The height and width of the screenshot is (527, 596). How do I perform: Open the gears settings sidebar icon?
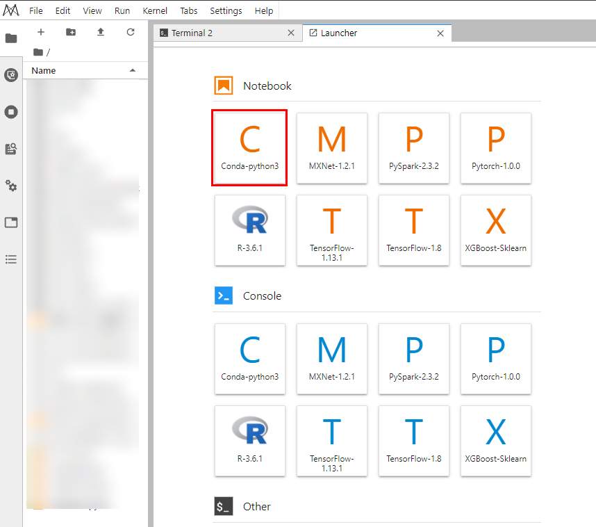point(11,186)
